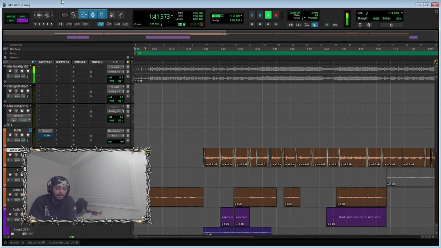Viewport: 441px width, 248px height.
Task: Toggle the highlighted Conductor track icon
Action: (x=315, y=25)
